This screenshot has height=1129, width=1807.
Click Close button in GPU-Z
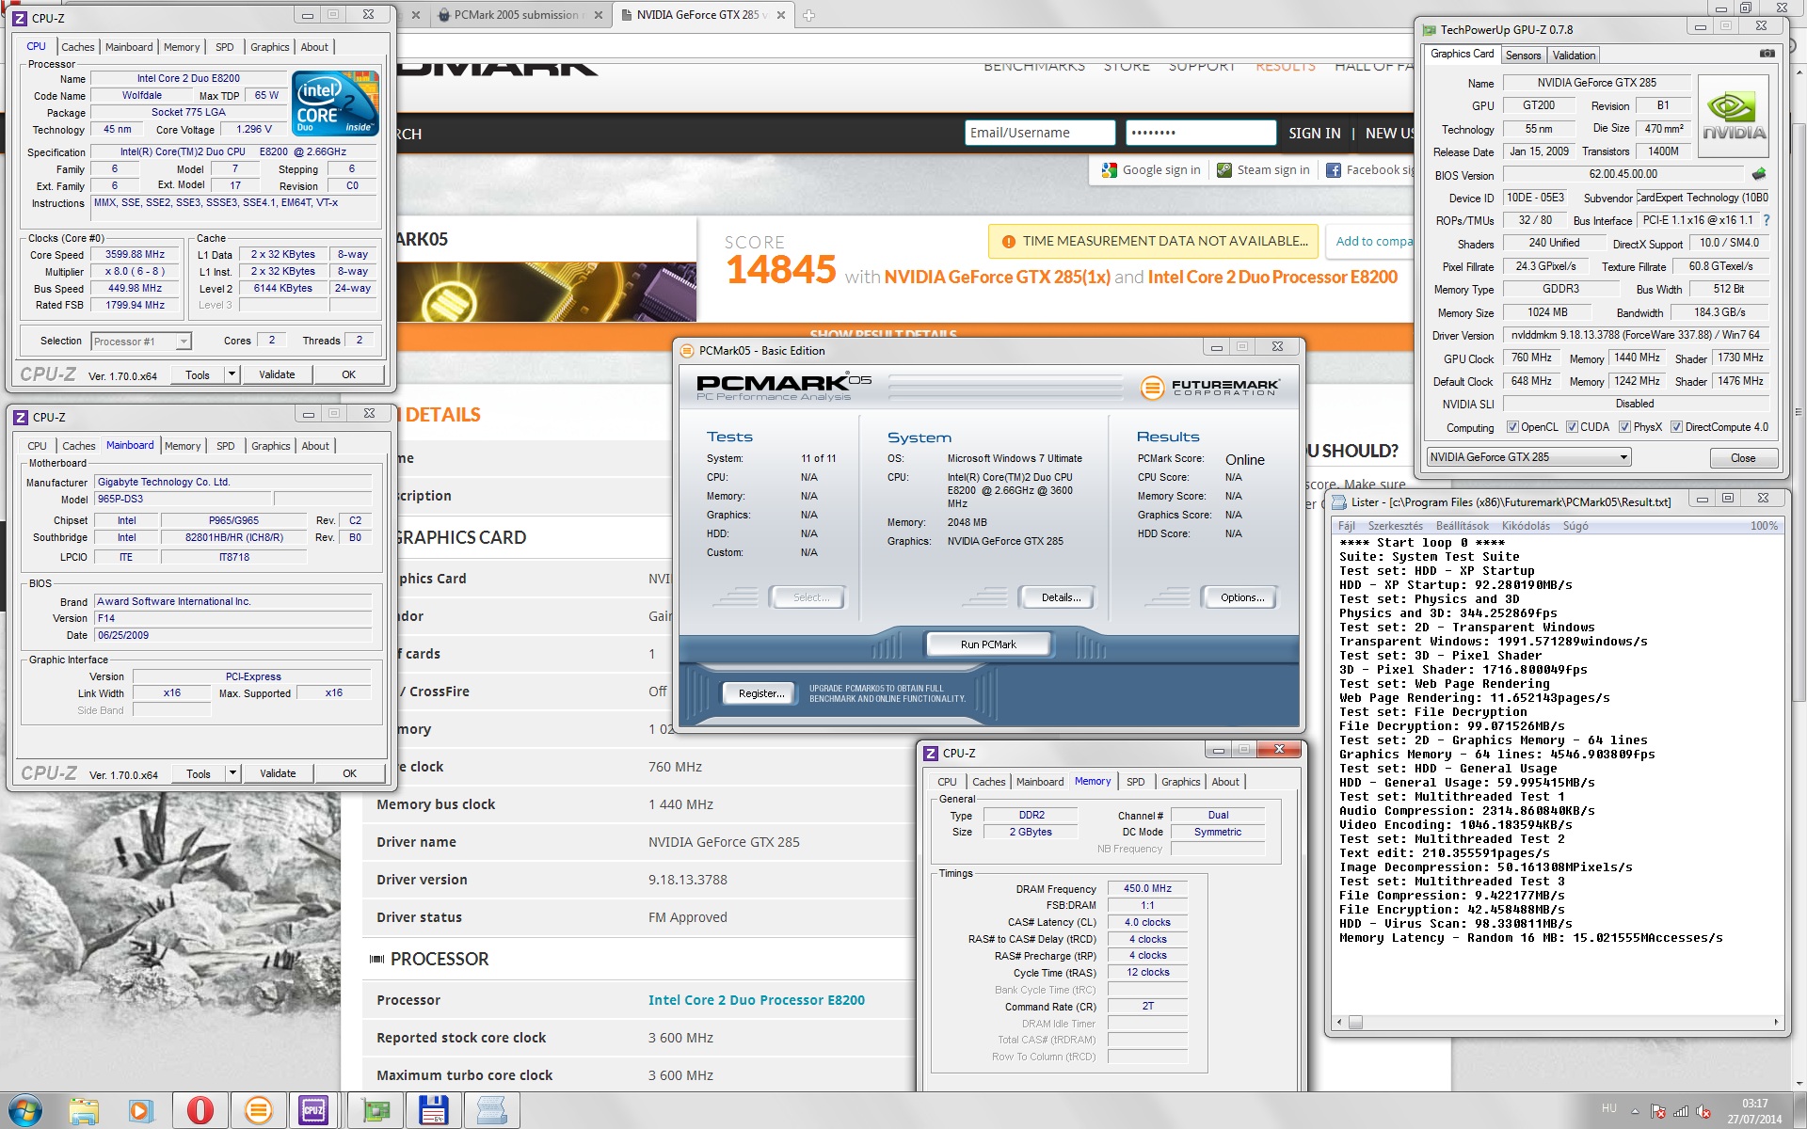[1743, 458]
